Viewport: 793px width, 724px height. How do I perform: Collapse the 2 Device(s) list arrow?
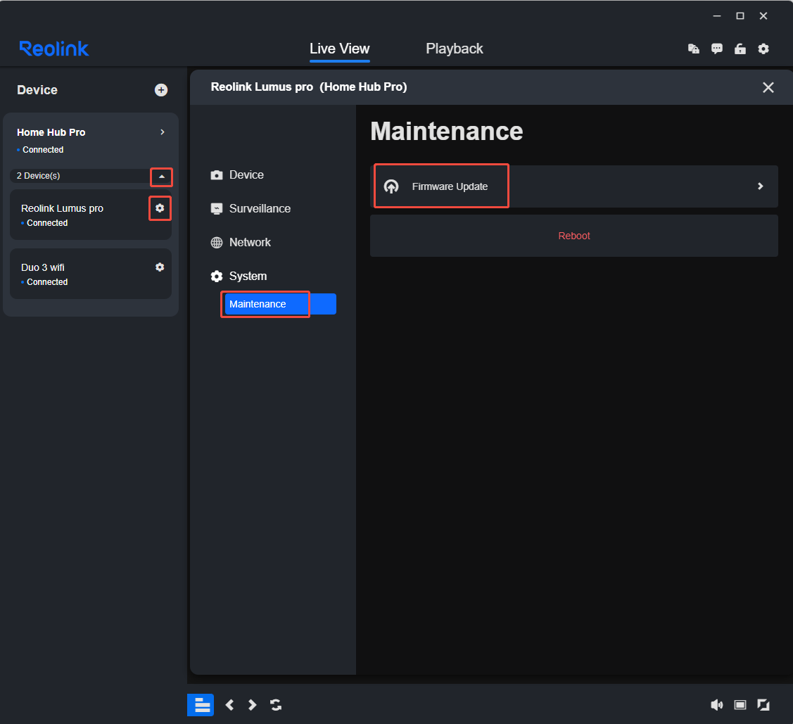point(162,177)
